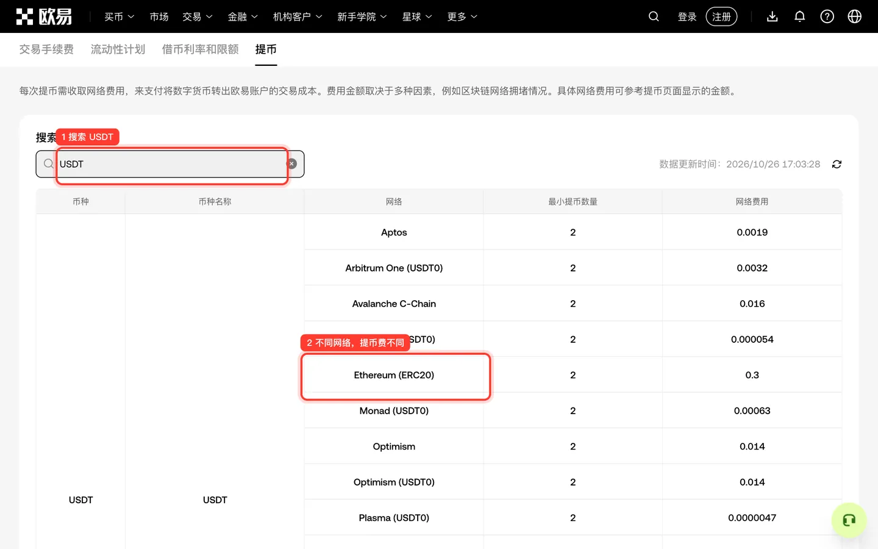The image size is (878, 549).
Task: Go to the 市场 page
Action: tap(159, 16)
